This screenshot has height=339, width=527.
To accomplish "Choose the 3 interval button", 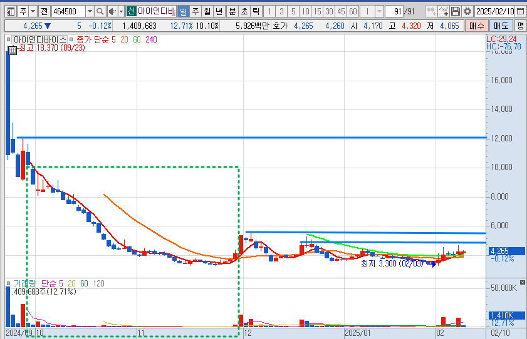I will point(281,12).
